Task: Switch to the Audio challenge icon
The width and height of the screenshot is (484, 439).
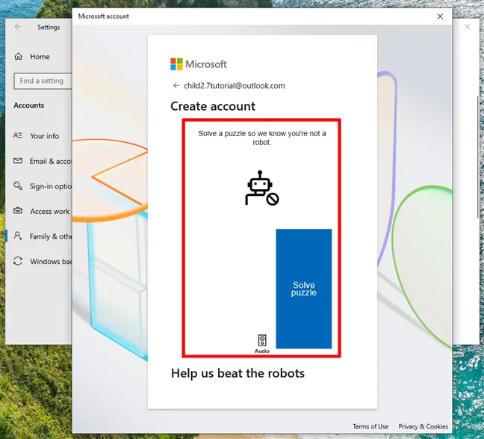Action: coord(262,343)
